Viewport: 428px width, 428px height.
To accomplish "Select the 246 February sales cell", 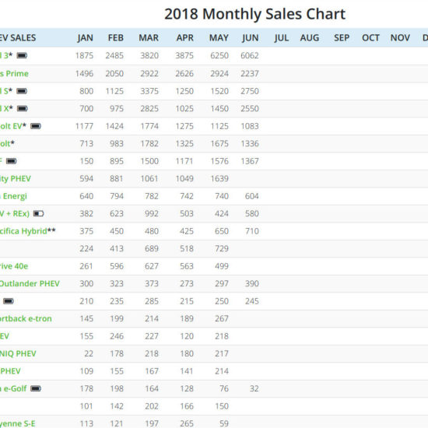I will click(x=117, y=336).
